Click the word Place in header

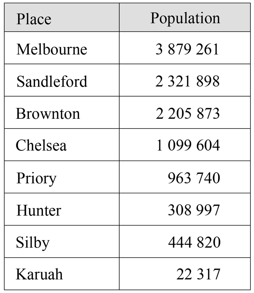coord(34,19)
